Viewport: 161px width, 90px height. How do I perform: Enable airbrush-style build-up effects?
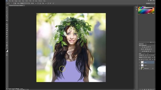(x=50, y=3)
